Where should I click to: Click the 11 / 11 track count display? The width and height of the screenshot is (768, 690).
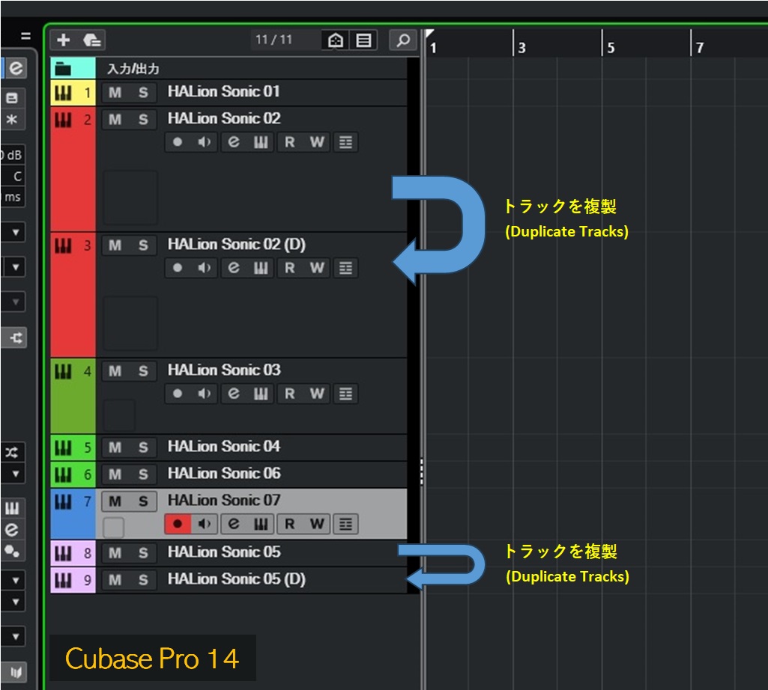click(x=273, y=40)
